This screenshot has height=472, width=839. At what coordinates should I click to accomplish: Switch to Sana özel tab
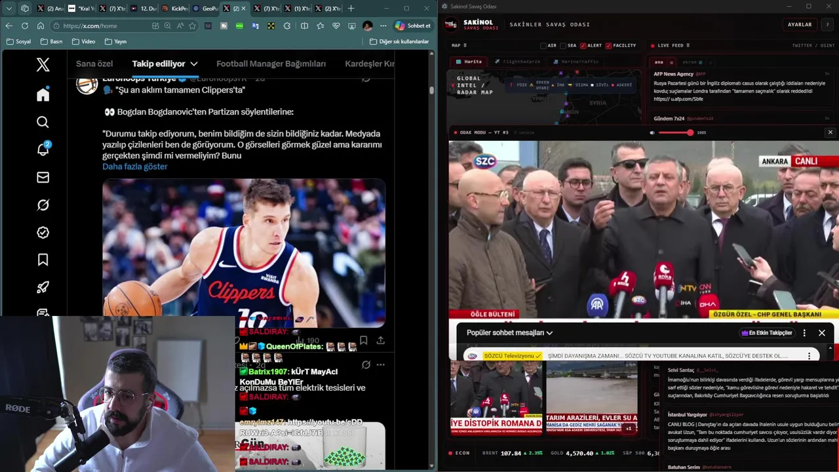94,64
